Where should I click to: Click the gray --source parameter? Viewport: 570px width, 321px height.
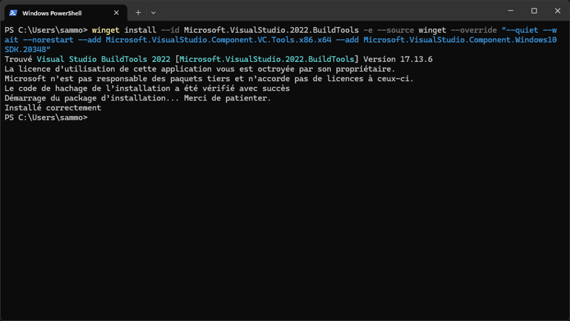tap(395, 30)
